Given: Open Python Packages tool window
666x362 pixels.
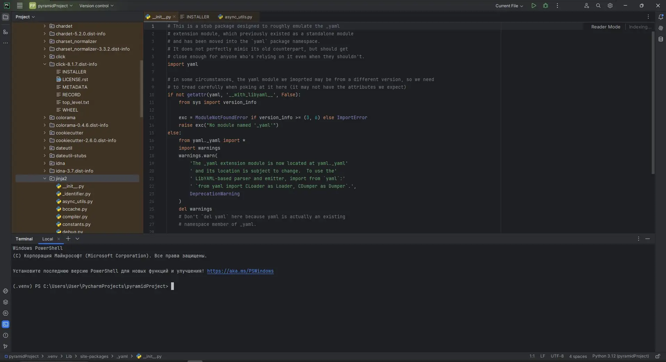Looking at the screenshot, I should point(6,302).
